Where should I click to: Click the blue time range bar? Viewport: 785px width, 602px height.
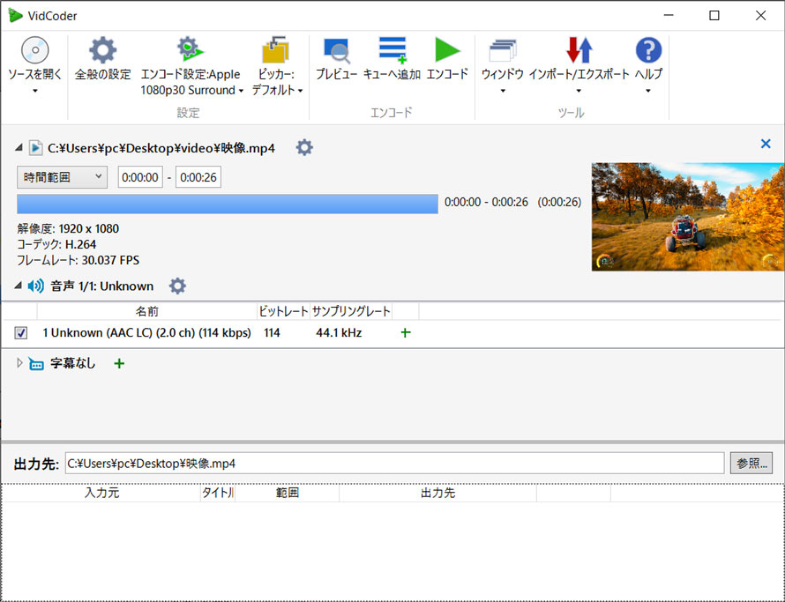pos(228,204)
